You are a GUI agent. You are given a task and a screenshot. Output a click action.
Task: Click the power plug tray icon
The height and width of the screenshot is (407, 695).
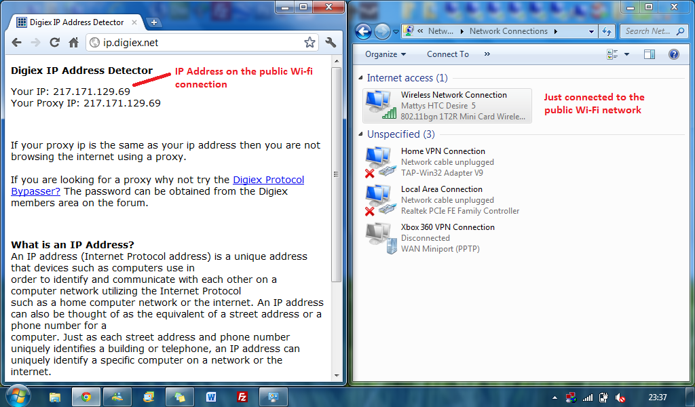click(603, 398)
